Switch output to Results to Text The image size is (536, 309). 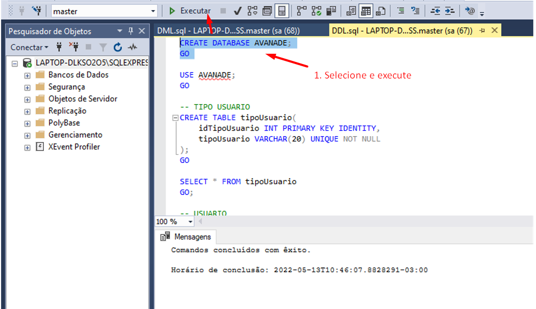click(351, 11)
